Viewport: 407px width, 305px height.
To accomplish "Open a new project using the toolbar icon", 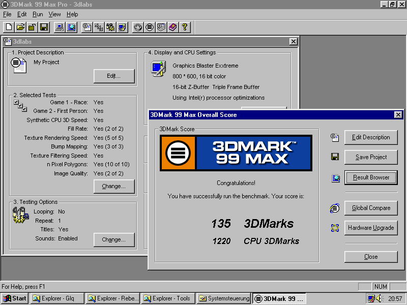I will pyautogui.click(x=8, y=27).
